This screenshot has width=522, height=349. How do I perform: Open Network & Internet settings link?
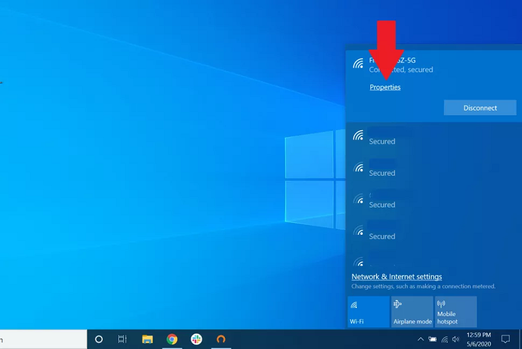point(396,277)
